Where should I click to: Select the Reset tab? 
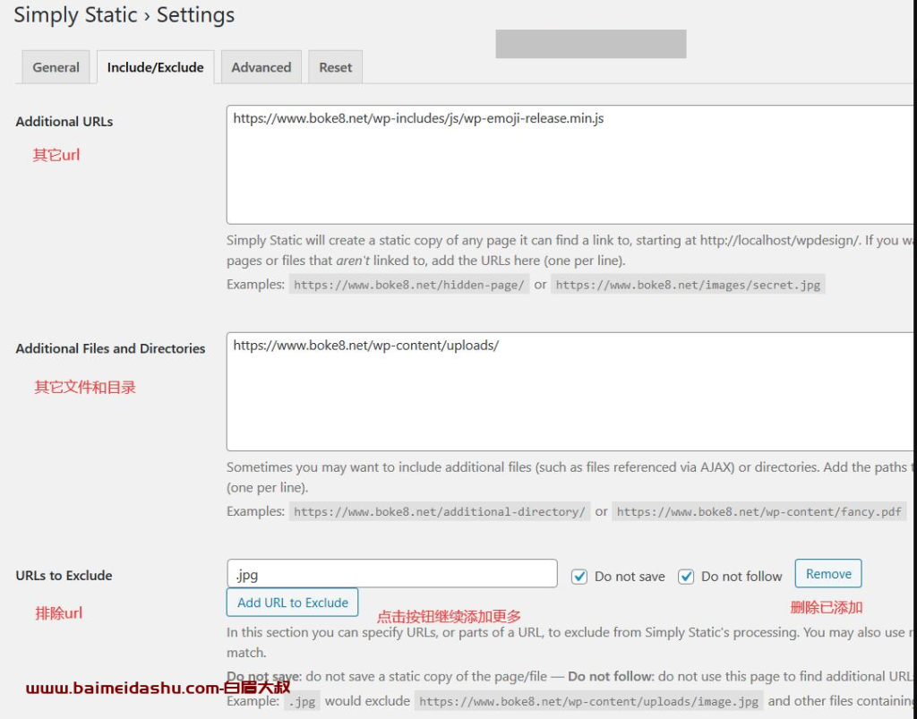click(335, 66)
